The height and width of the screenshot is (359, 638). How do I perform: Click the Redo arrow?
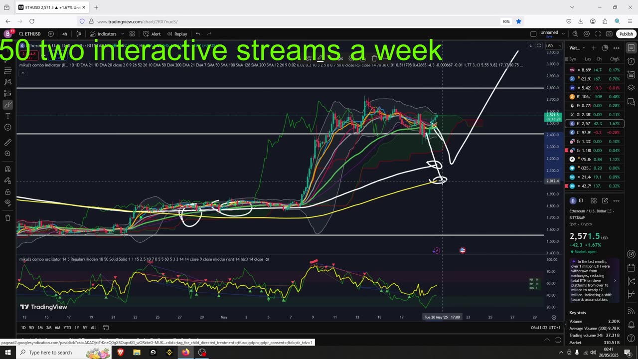tap(209, 34)
